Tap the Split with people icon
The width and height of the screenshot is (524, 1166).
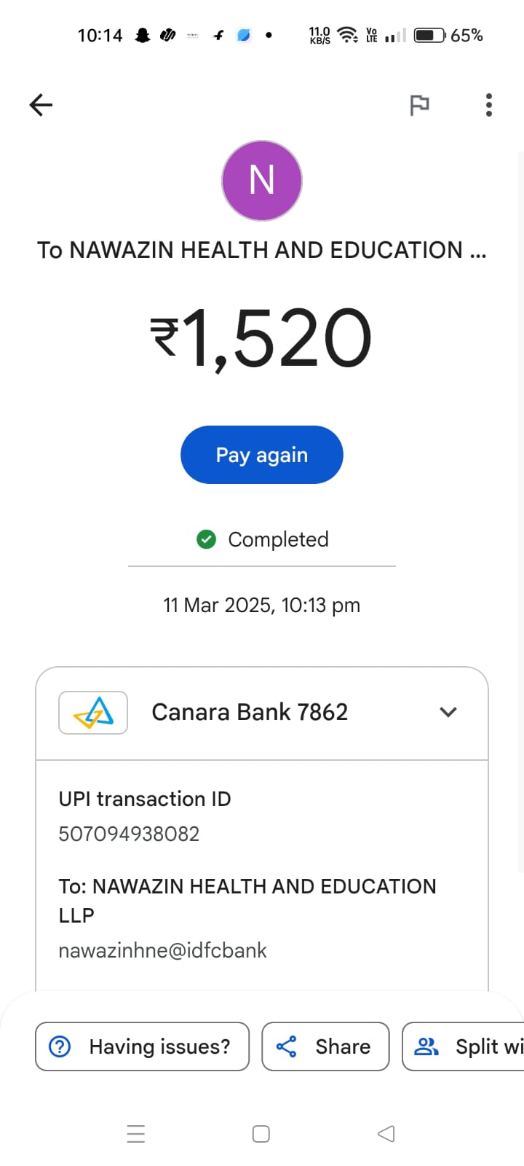[x=426, y=1046]
